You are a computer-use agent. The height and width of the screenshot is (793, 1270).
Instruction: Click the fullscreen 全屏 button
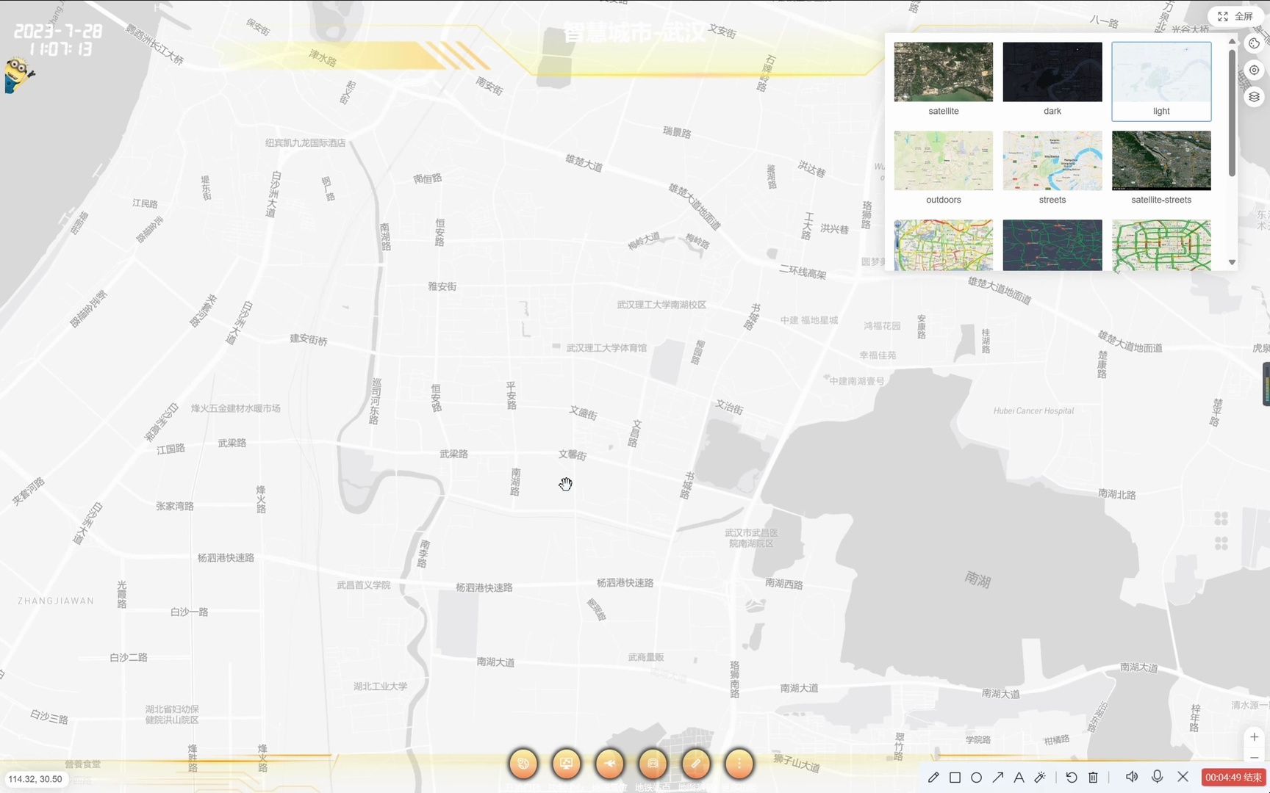[x=1235, y=16]
